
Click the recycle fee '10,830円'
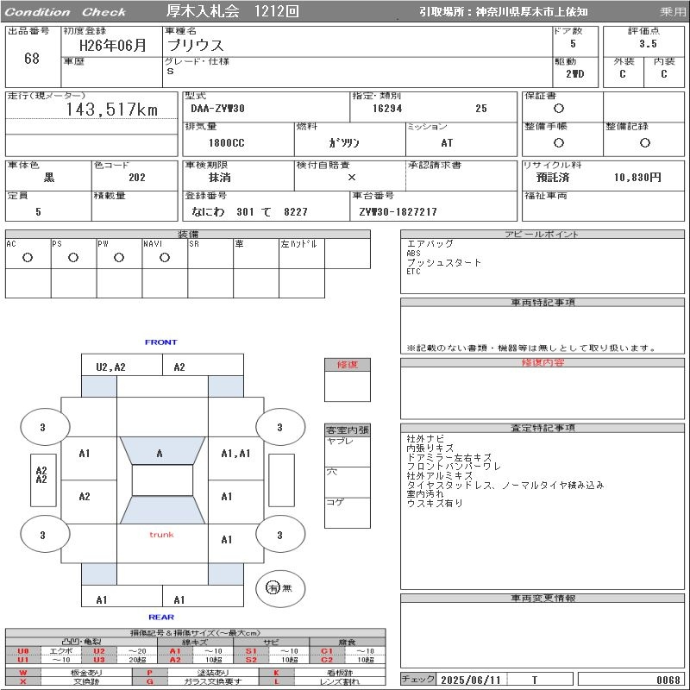tap(637, 178)
